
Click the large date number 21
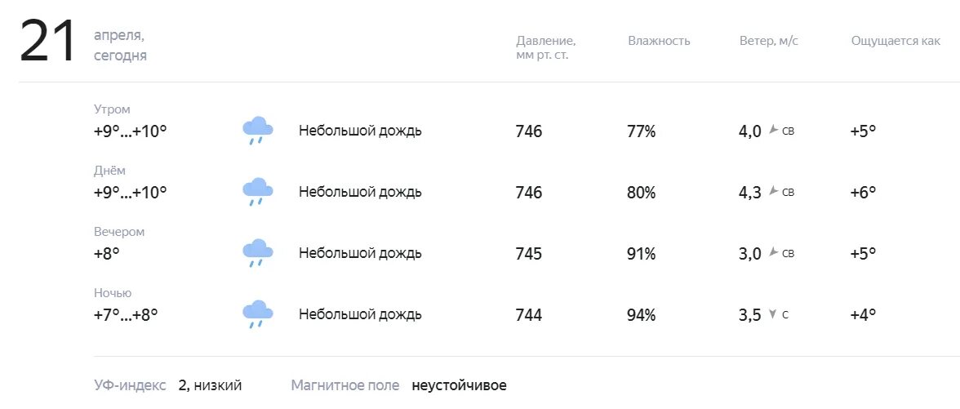47,41
